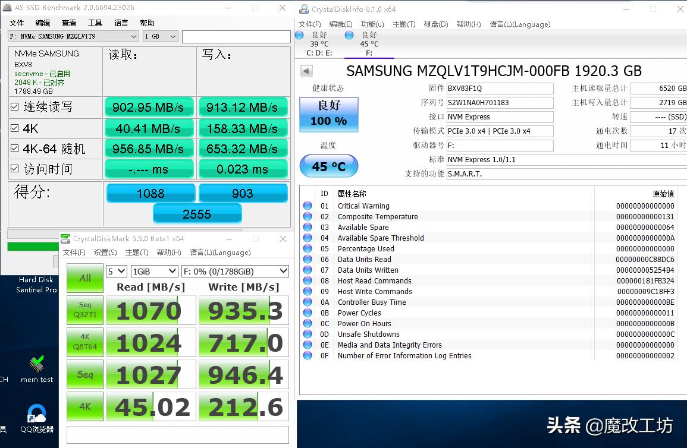687x448 pixels.
Task: Toggle the 访问时间 checkbox
Action: pos(14,169)
